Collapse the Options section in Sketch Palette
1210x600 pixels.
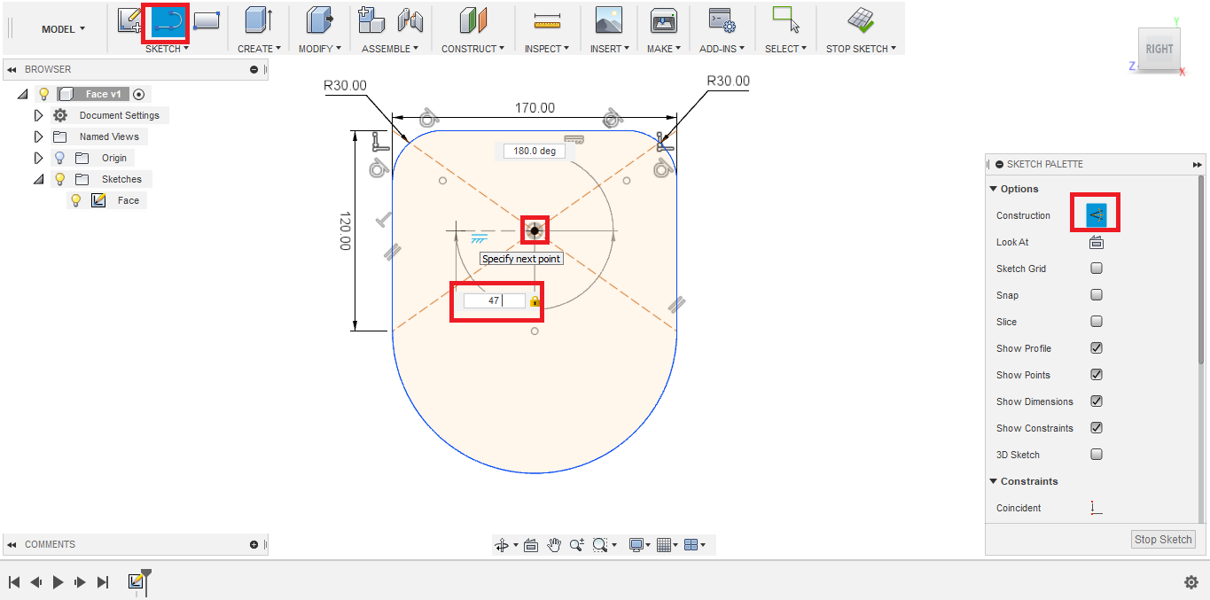(x=994, y=189)
